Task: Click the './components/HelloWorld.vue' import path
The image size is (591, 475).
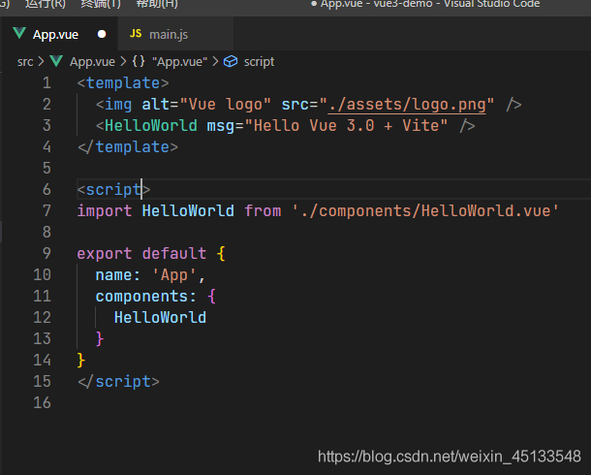Action: (x=425, y=210)
